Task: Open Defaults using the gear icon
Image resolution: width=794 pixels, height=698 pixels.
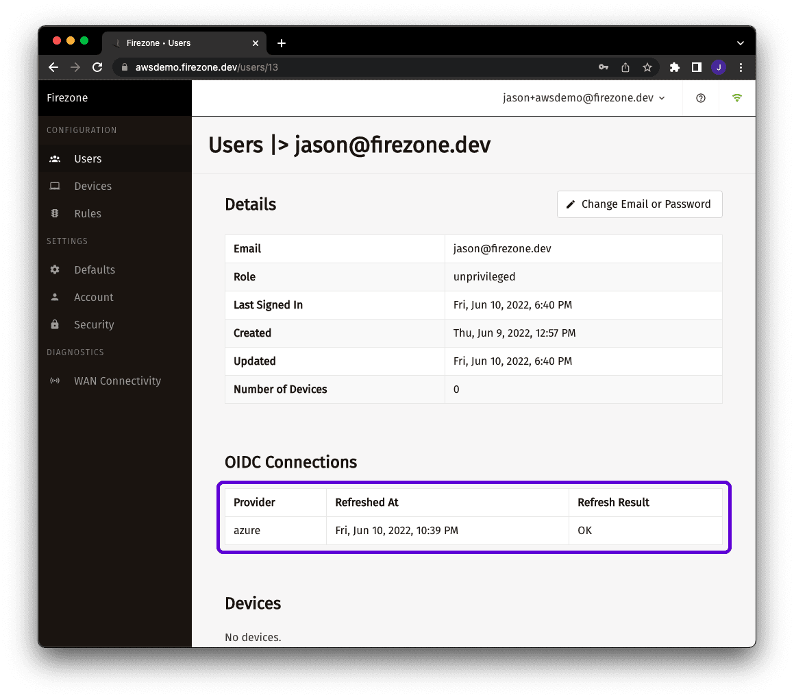Action: (55, 269)
